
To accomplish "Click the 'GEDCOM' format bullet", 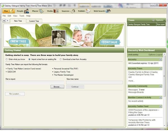I will coord(11,72).
